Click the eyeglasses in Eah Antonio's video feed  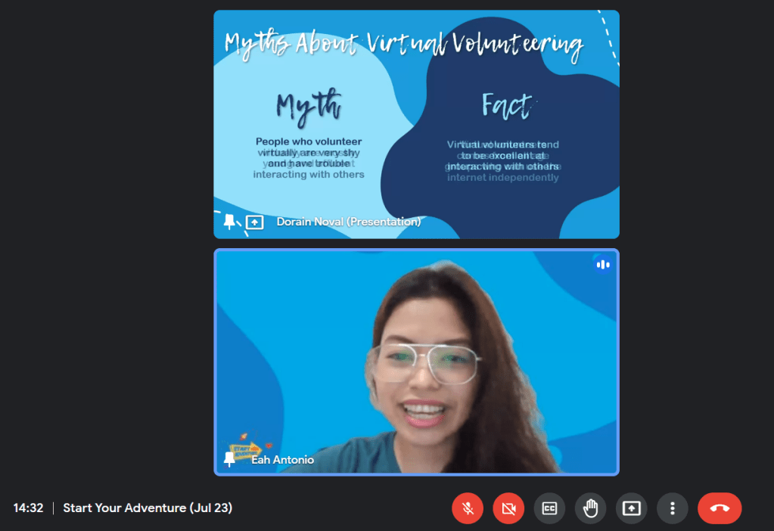(426, 362)
